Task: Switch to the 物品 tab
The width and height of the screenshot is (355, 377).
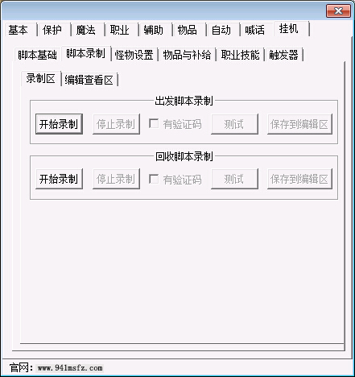Action: [188, 30]
